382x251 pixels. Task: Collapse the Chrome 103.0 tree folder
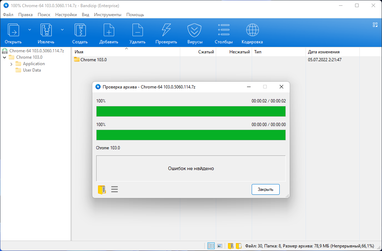4,58
